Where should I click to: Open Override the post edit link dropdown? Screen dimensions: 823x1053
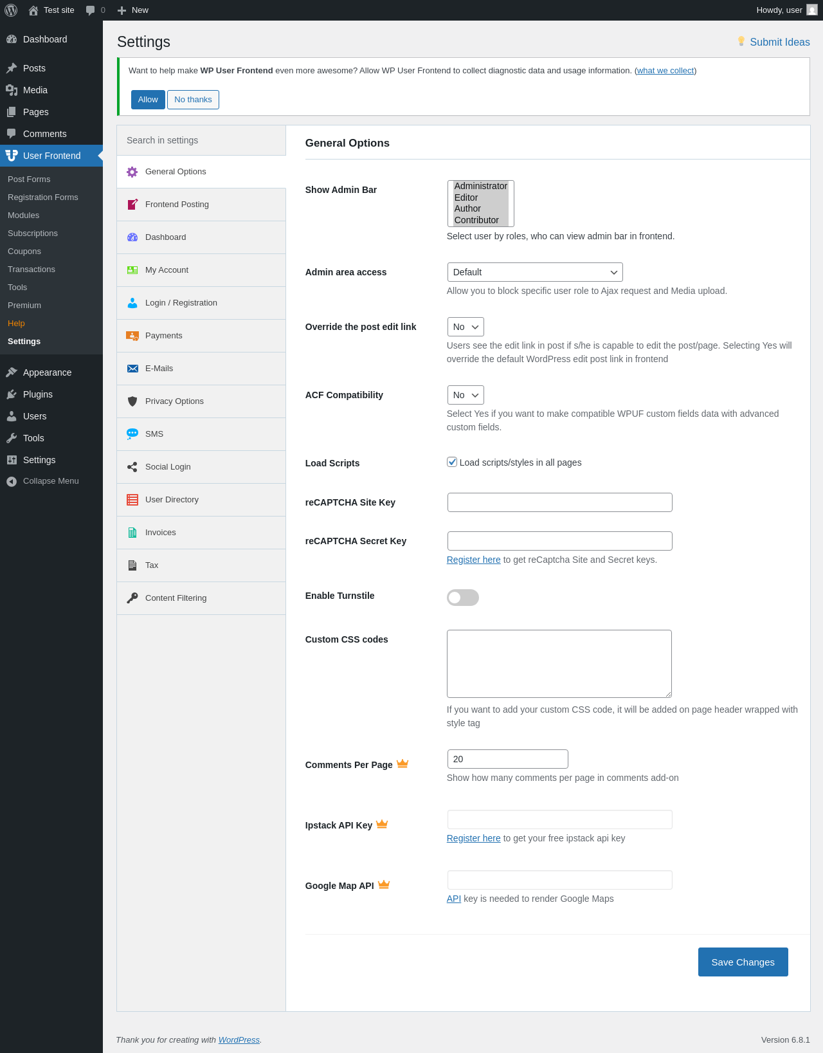[x=466, y=327]
